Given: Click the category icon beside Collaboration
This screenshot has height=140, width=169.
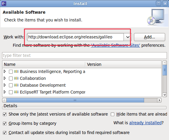Looking at the screenshot, I should [x=16, y=78].
